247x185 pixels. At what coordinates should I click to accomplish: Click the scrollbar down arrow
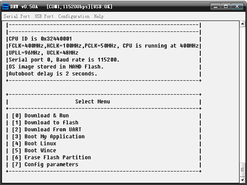coord(242,180)
